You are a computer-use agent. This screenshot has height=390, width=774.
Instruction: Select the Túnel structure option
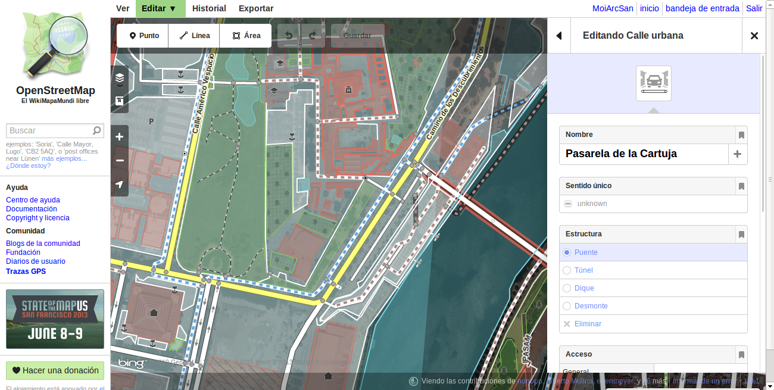pos(653,270)
